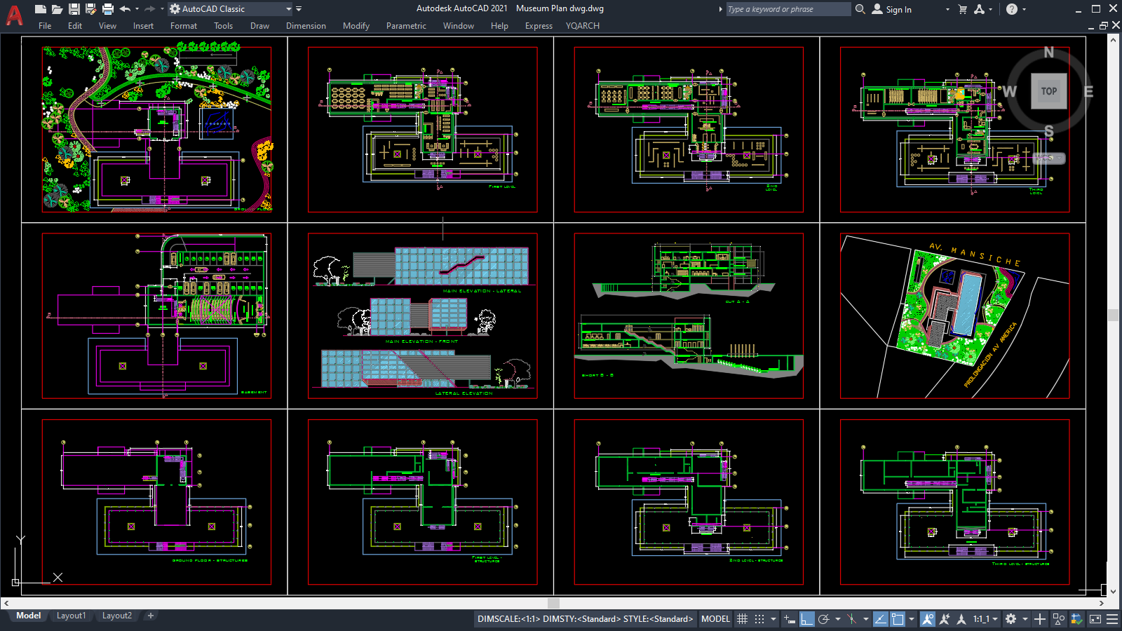Enable snap mode from the status bar
This screenshot has width=1122, height=631.
click(759, 619)
